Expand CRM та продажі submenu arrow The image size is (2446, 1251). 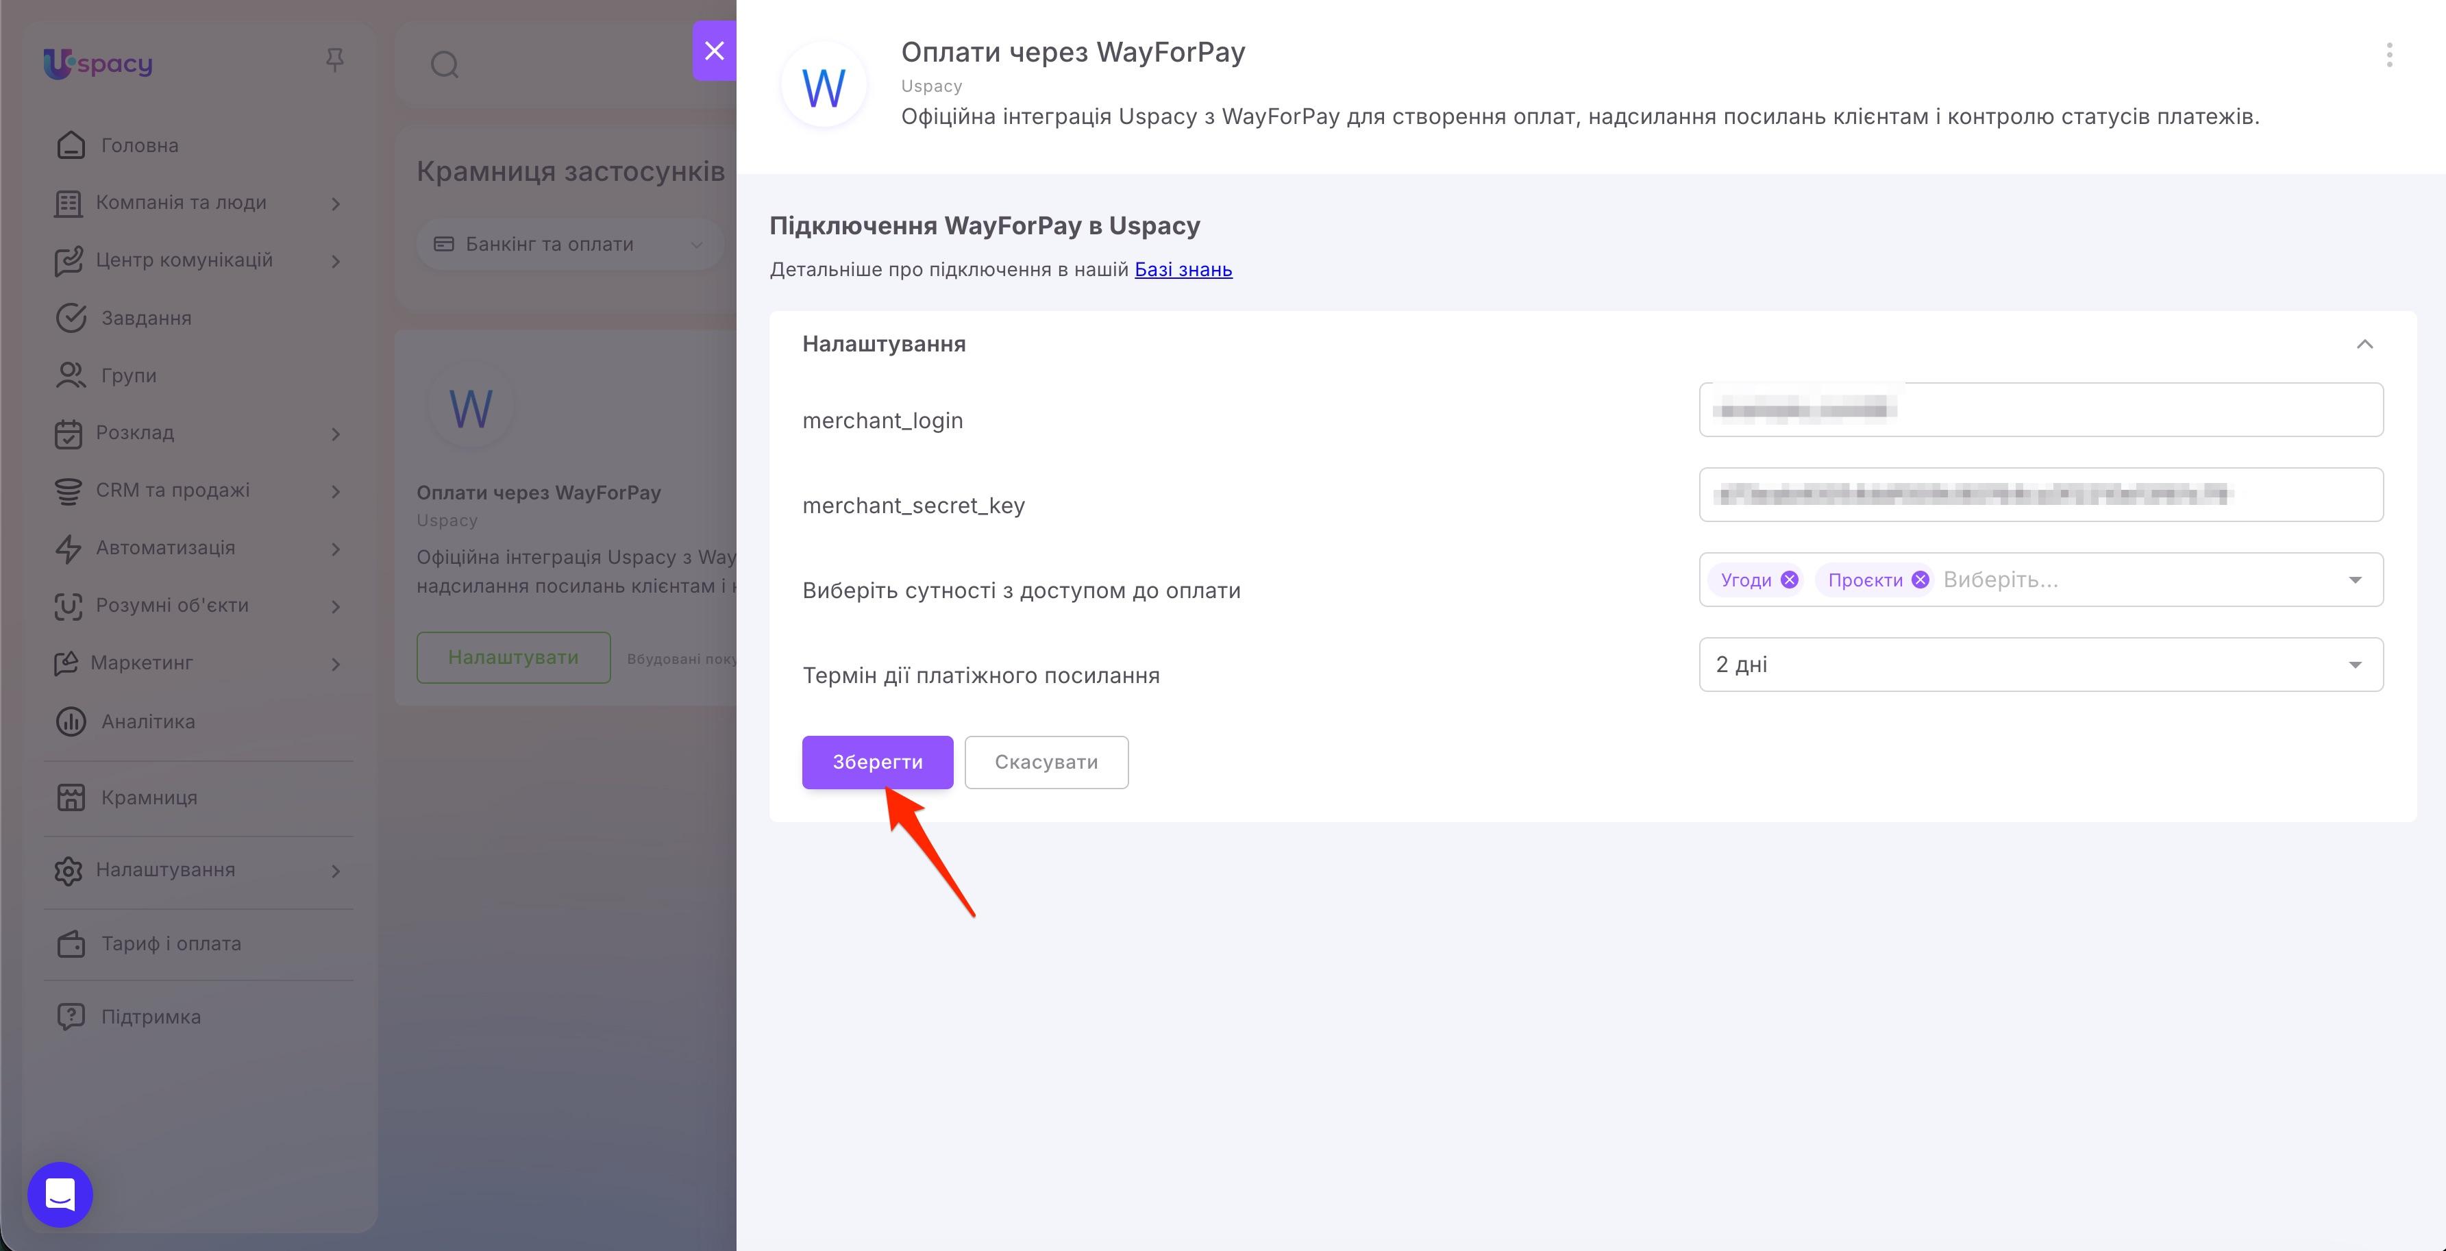(335, 492)
